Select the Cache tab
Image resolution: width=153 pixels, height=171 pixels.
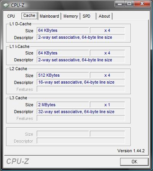(29, 16)
